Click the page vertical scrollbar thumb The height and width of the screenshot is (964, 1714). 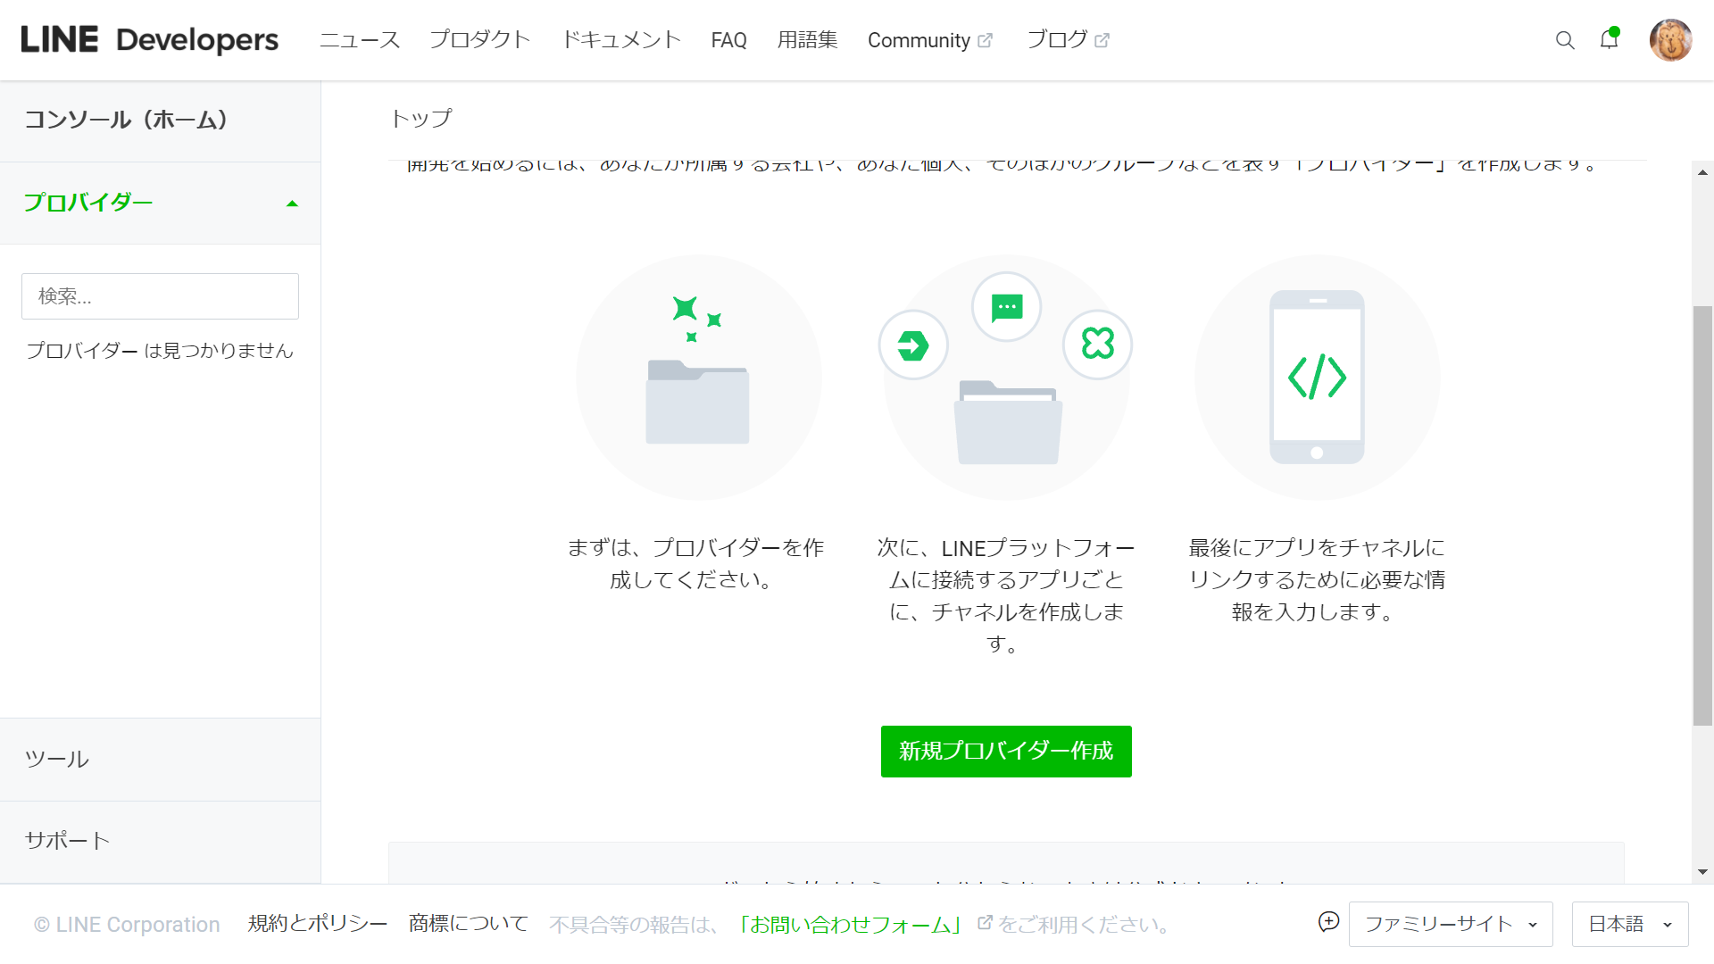(1702, 515)
